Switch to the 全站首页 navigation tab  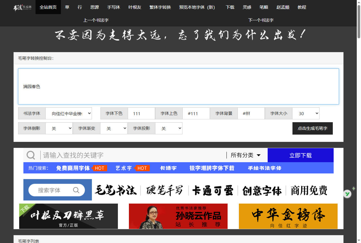48,7
